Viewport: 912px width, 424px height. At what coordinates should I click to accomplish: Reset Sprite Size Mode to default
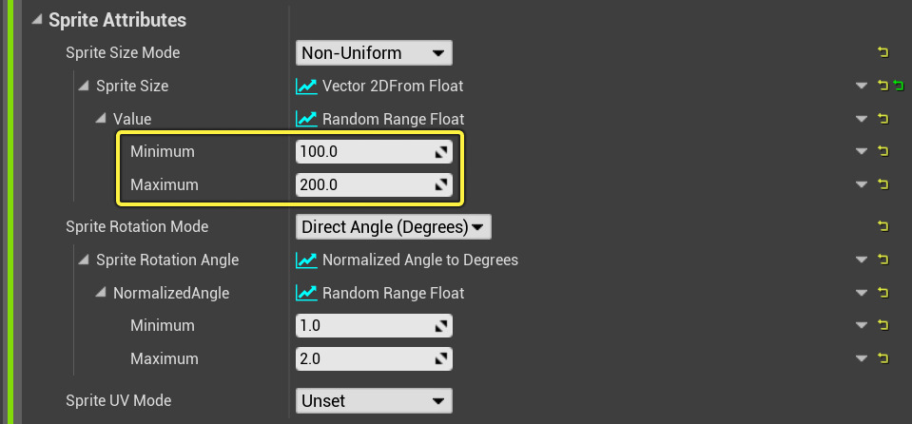pos(883,52)
